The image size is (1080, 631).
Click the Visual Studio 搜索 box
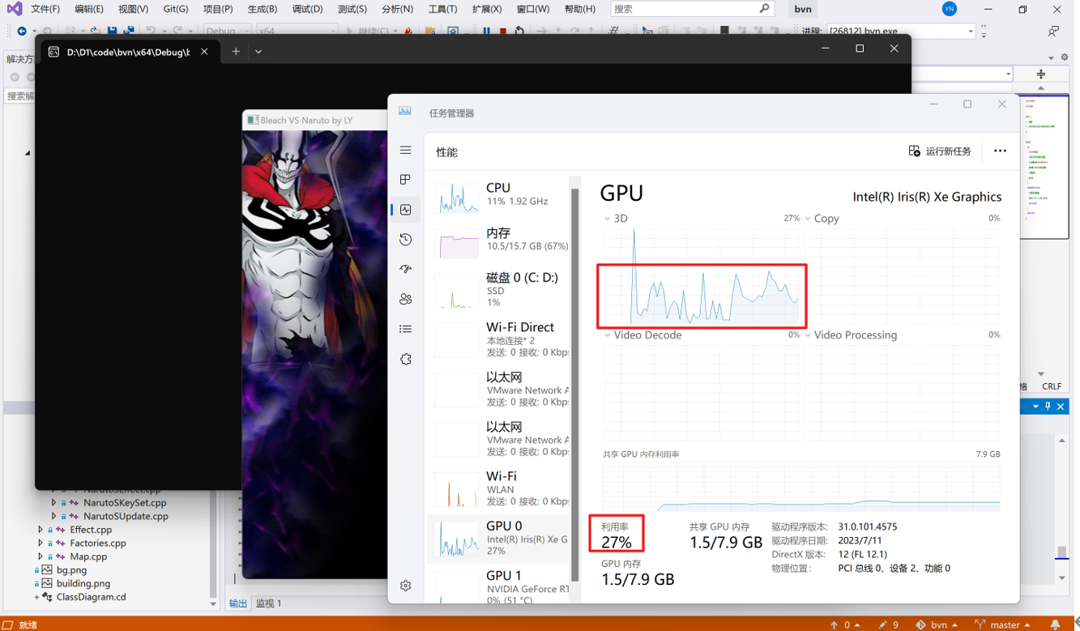[x=691, y=9]
